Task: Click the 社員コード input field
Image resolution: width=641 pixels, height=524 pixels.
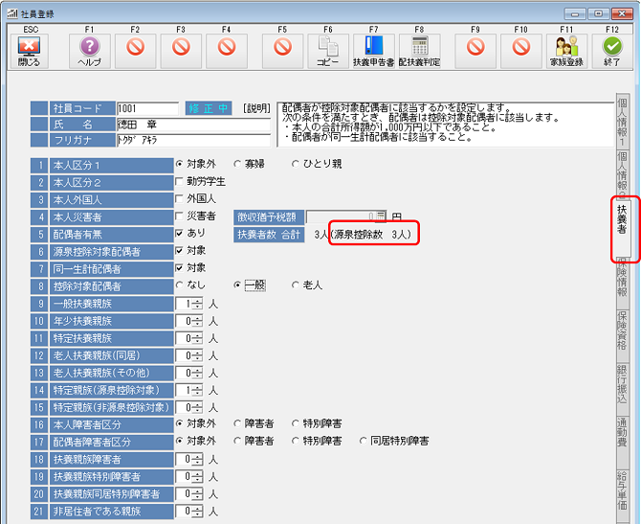Action: [146, 108]
